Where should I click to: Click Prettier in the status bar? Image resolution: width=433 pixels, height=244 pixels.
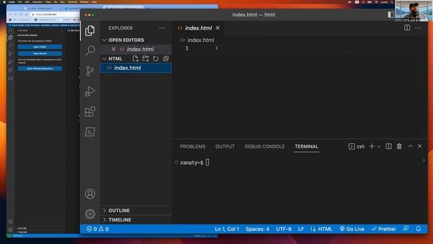[x=384, y=229]
